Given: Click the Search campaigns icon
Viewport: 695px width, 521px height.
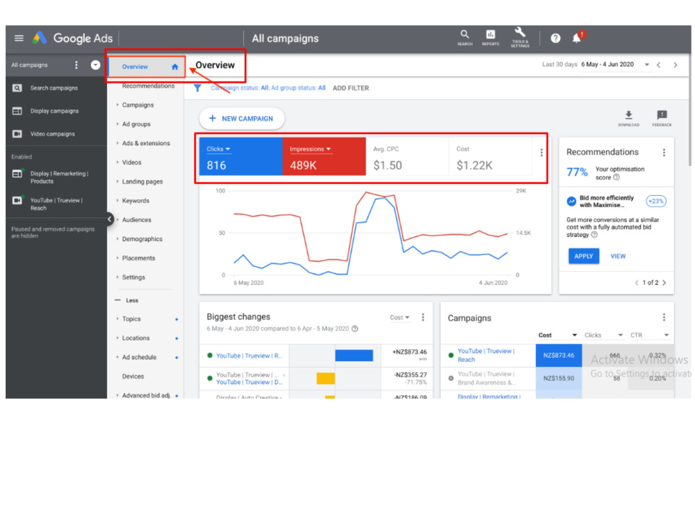Looking at the screenshot, I should pos(17,88).
